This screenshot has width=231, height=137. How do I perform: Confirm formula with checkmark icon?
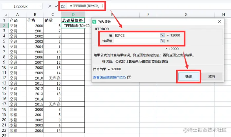(x=56, y=6)
